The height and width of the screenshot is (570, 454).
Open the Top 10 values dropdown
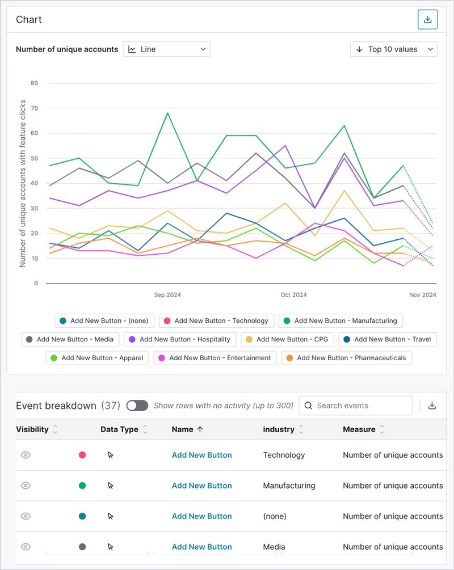393,49
